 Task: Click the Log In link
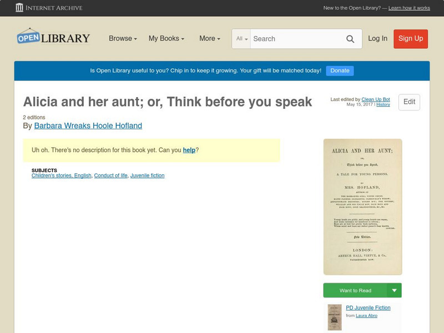pyautogui.click(x=378, y=39)
